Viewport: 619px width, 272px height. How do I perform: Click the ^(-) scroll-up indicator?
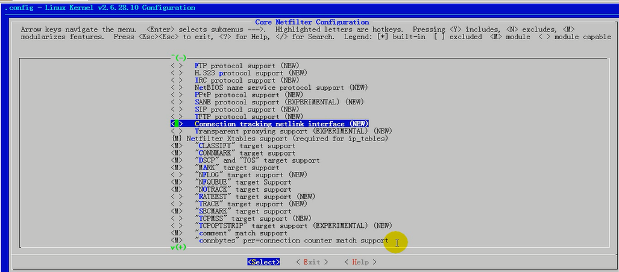(x=179, y=58)
